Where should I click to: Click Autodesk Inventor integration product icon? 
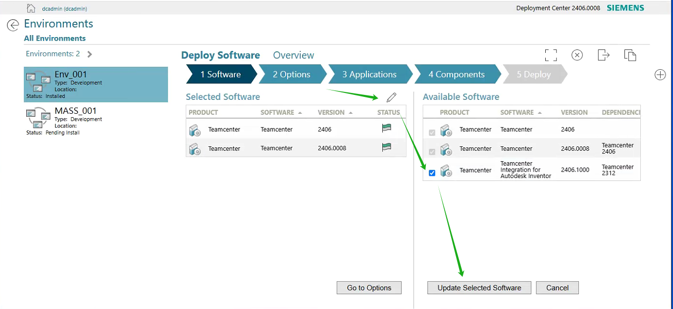pos(446,171)
